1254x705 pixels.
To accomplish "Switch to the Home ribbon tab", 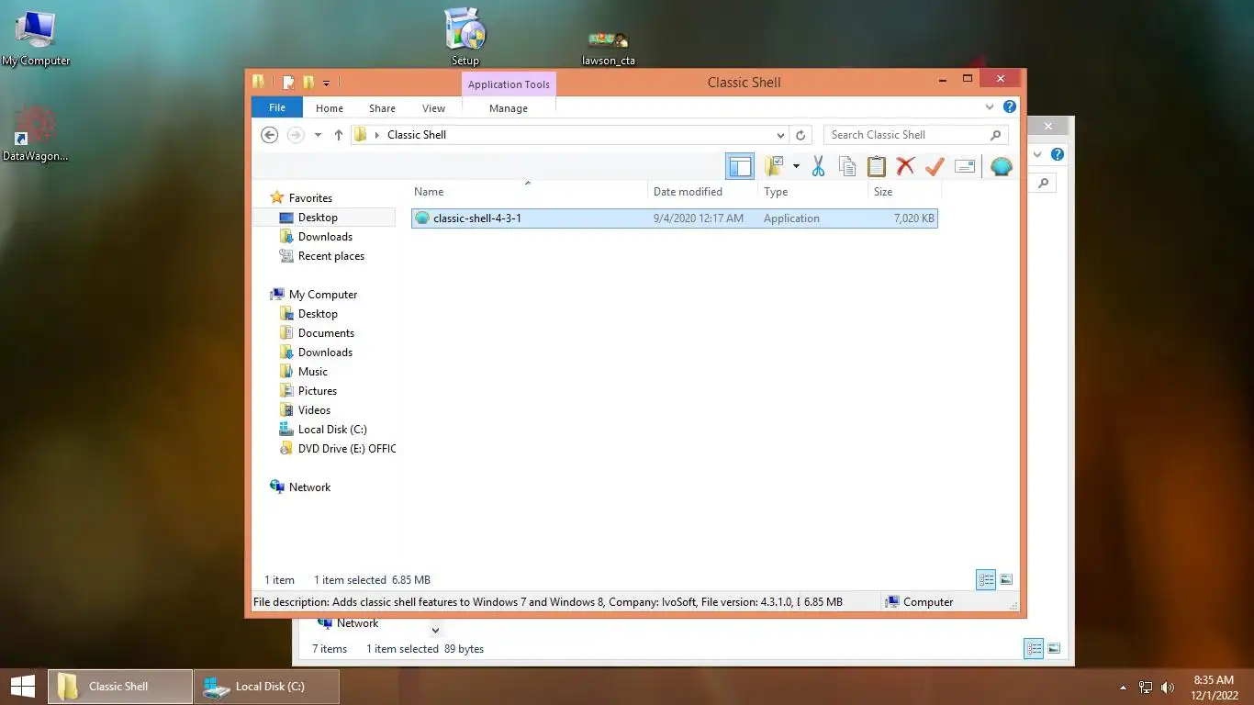I will pos(330,108).
